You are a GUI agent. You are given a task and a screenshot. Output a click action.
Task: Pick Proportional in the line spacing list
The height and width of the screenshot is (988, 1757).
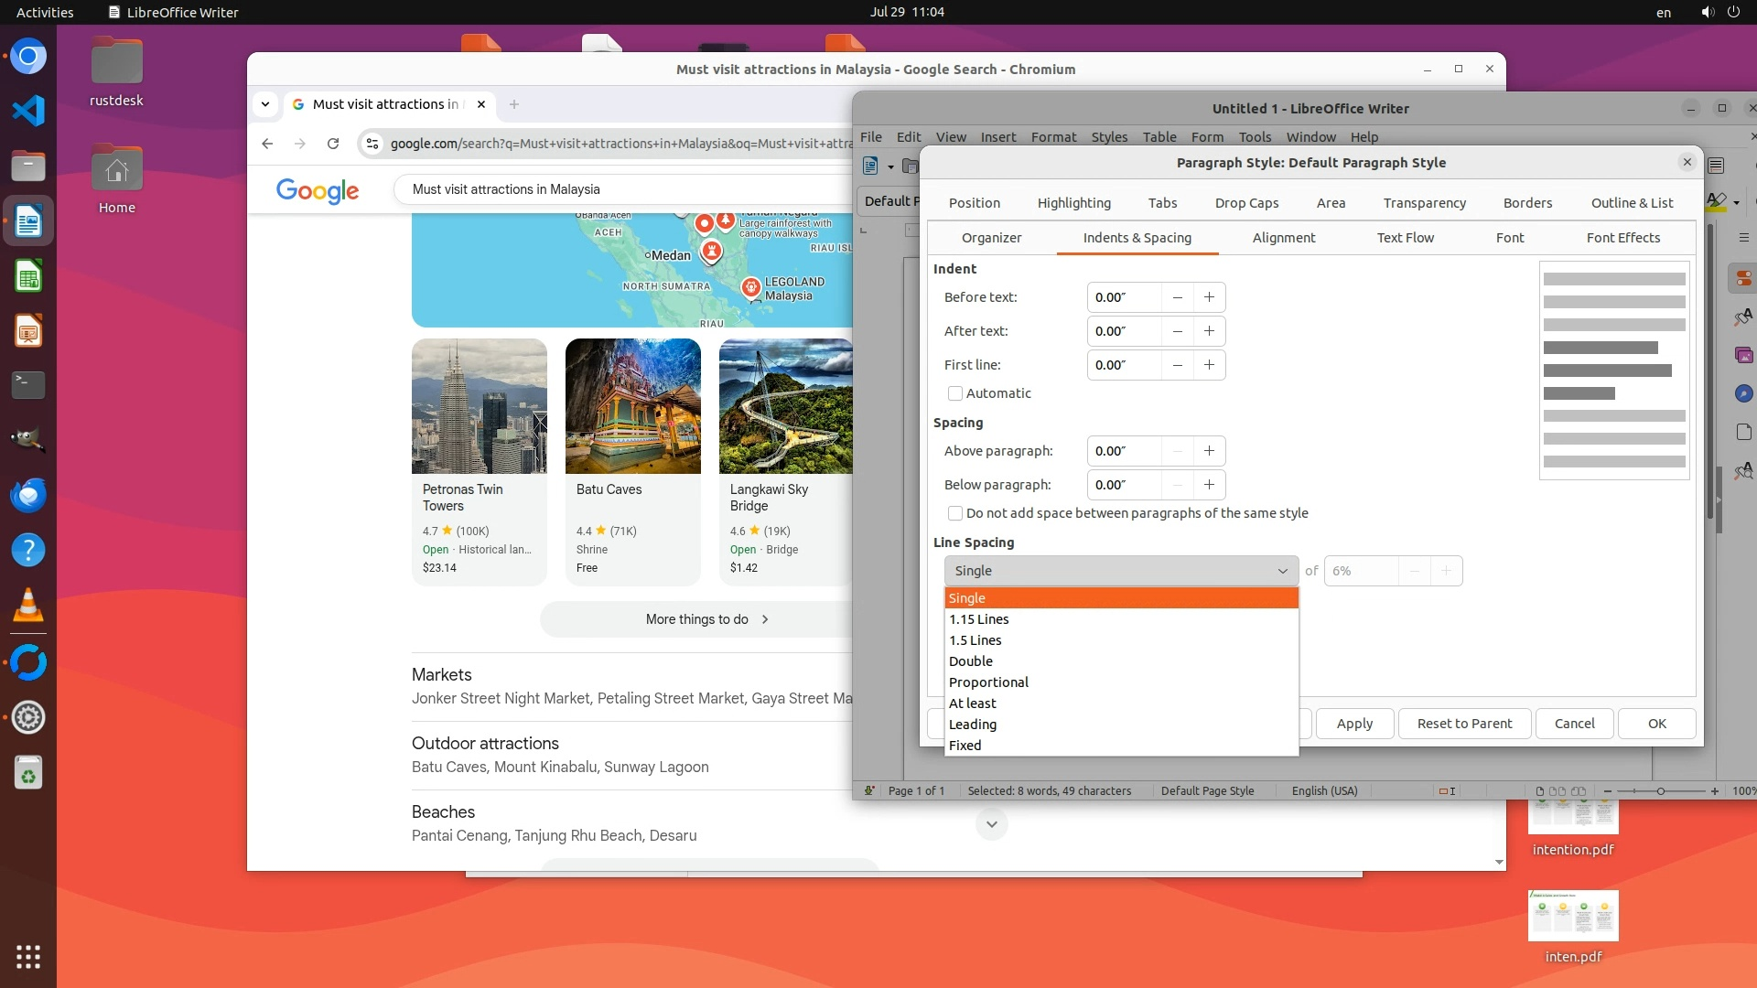point(988,682)
